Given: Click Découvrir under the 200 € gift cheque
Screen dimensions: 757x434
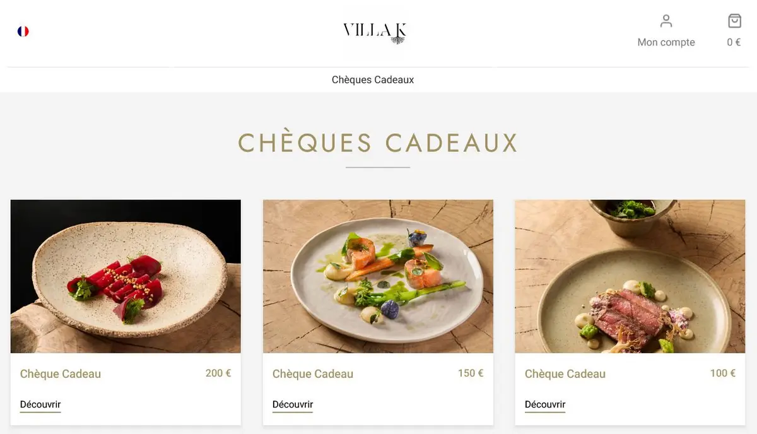Looking at the screenshot, I should (x=40, y=404).
